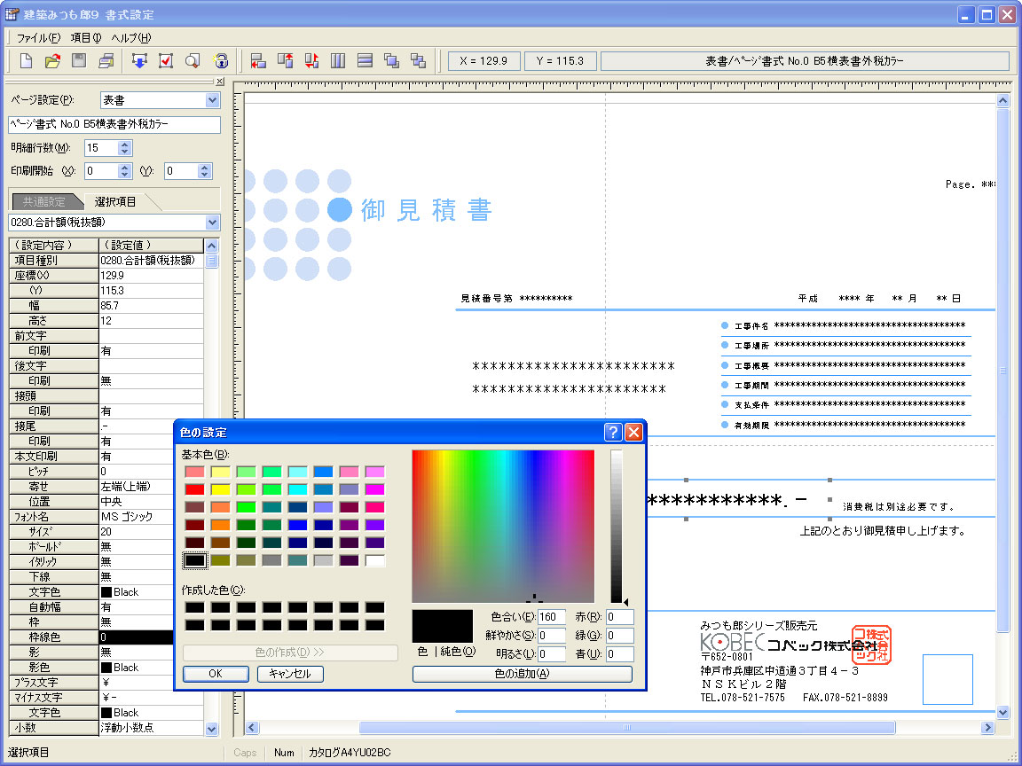Image resolution: width=1022 pixels, height=766 pixels.
Task: Open the ファイル menu
Action: pyautogui.click(x=38, y=38)
